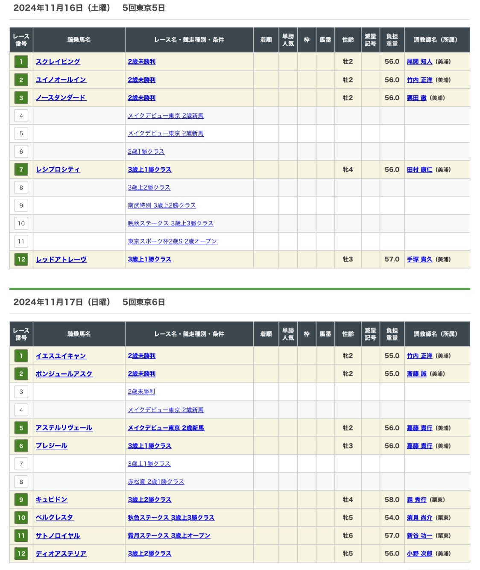Open trainer link 手塚 貴久
Screen dimensions: 480x570
(419, 259)
